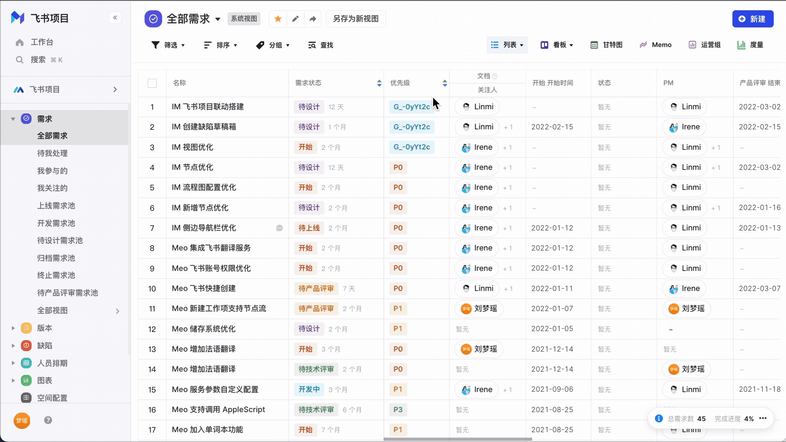The height and width of the screenshot is (442, 786).
Task: Open 上线需求池 view in sidebar
Action: tap(56, 206)
